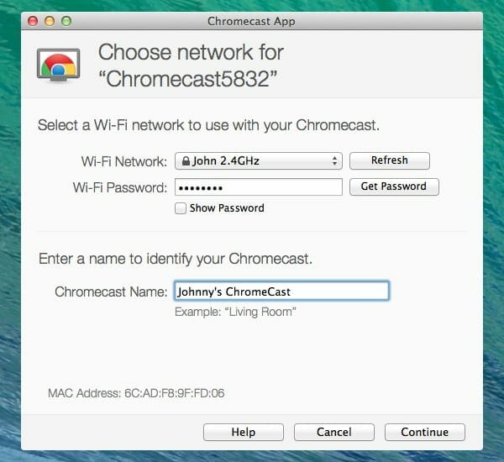
Task: Open the Wi-Fi Network dropdown
Action: click(x=259, y=160)
